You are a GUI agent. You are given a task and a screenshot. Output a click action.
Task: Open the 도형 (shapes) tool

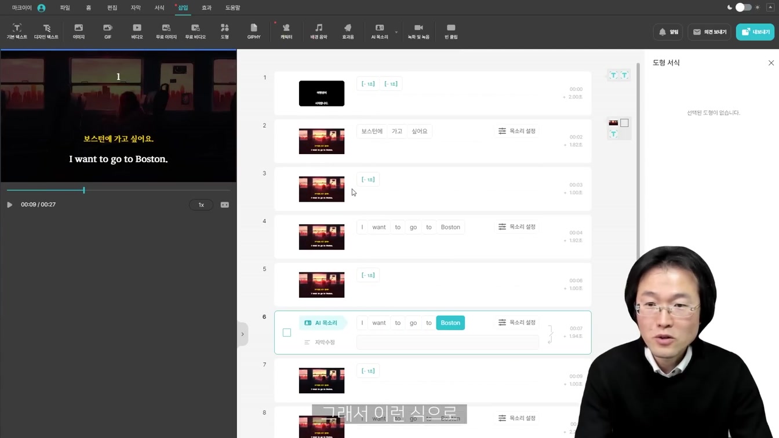coord(225,31)
